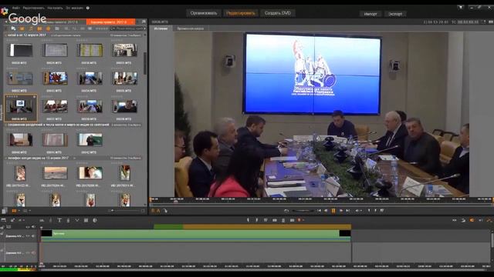Switch to the Создать DVD tab
Screen dimensions: 494x277
click(278, 13)
